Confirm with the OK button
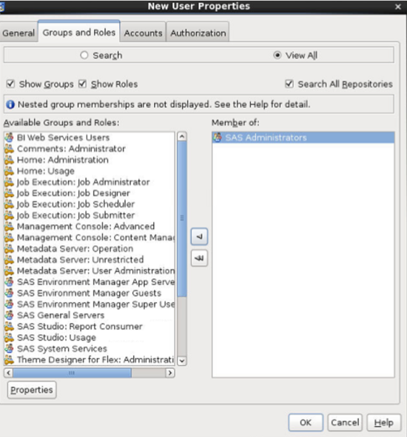 pyautogui.click(x=306, y=422)
